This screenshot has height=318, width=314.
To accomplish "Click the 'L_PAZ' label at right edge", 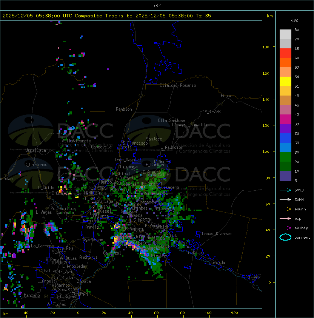I will (x=255, y=278).
